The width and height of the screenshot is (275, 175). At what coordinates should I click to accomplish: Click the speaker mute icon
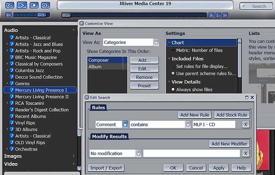point(8,15)
